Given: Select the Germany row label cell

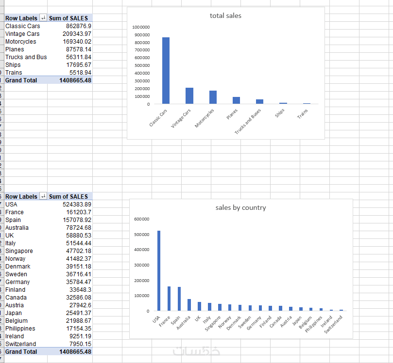Looking at the screenshot, I should pyautogui.click(x=26, y=282).
